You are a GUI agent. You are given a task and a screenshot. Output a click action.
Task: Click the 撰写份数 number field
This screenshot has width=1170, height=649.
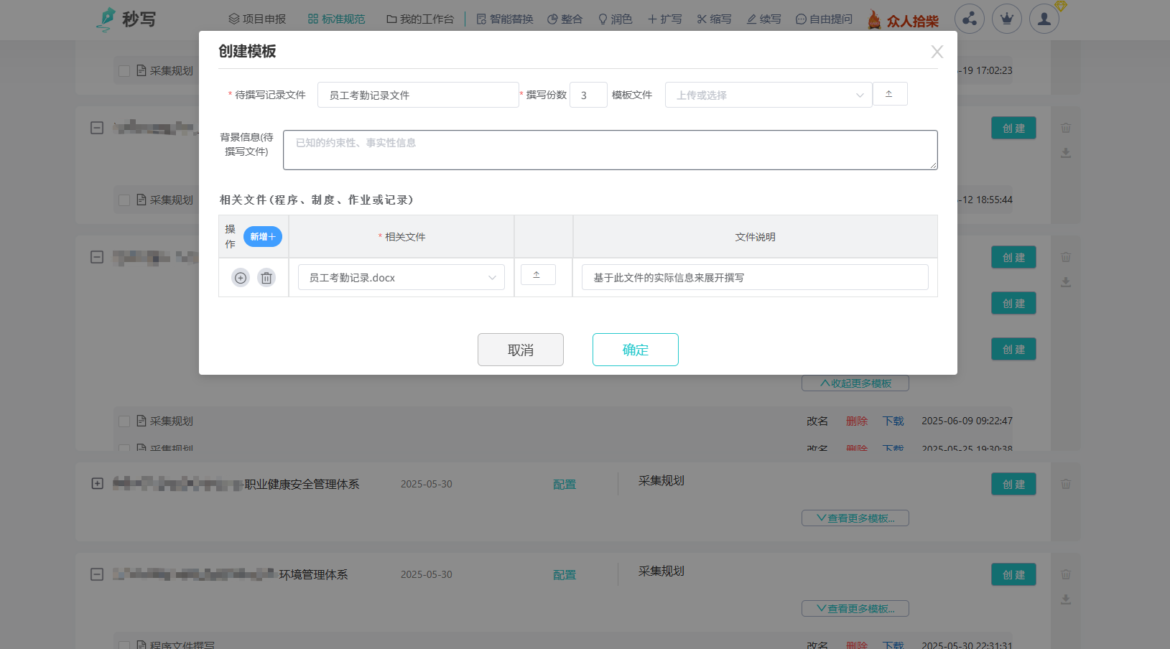click(588, 95)
